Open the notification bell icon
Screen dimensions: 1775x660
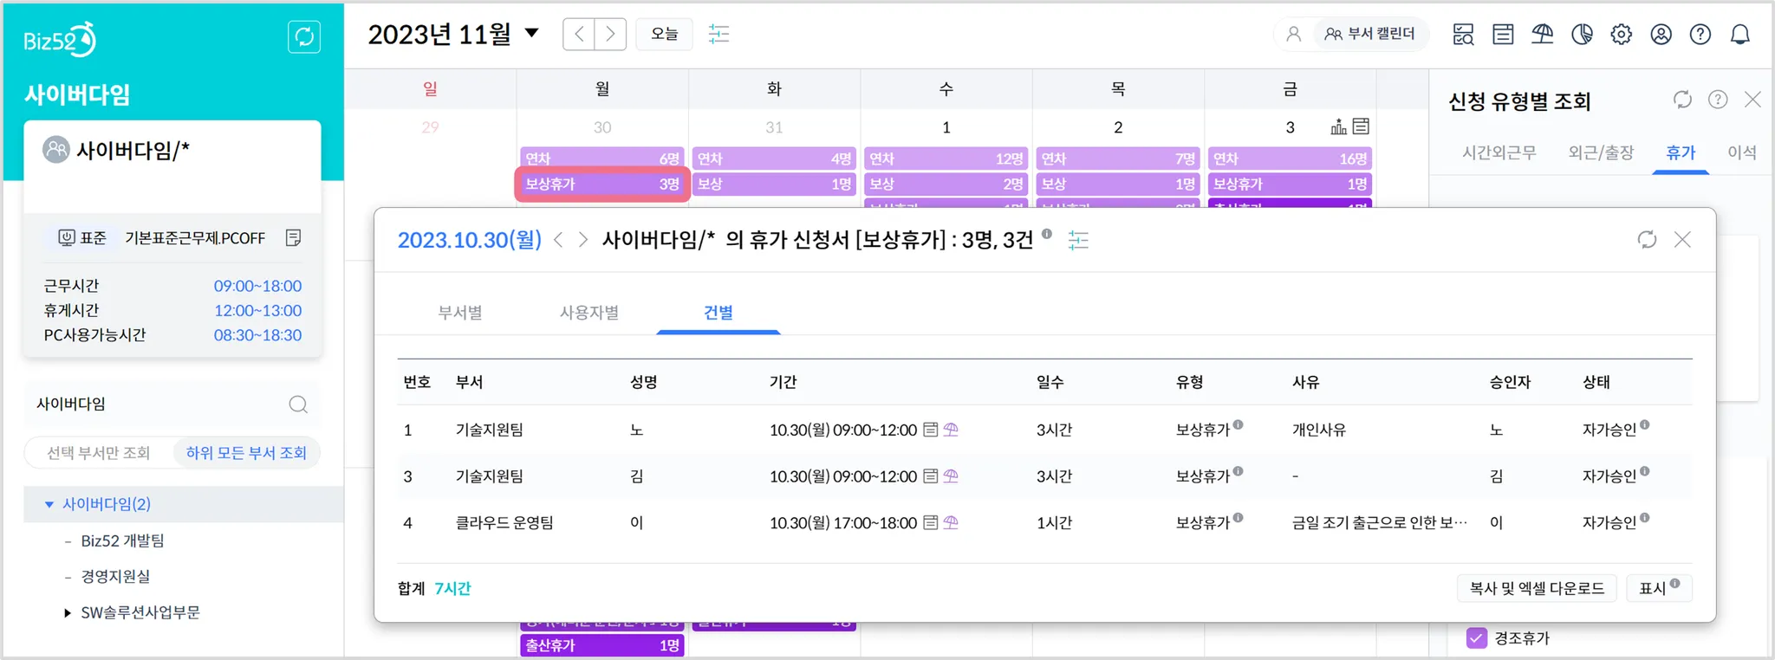point(1740,35)
